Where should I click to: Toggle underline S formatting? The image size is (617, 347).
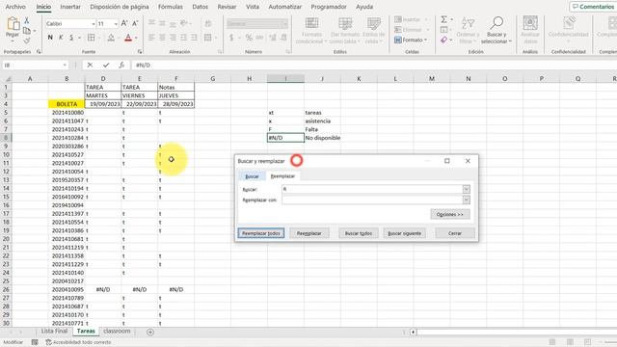71,38
